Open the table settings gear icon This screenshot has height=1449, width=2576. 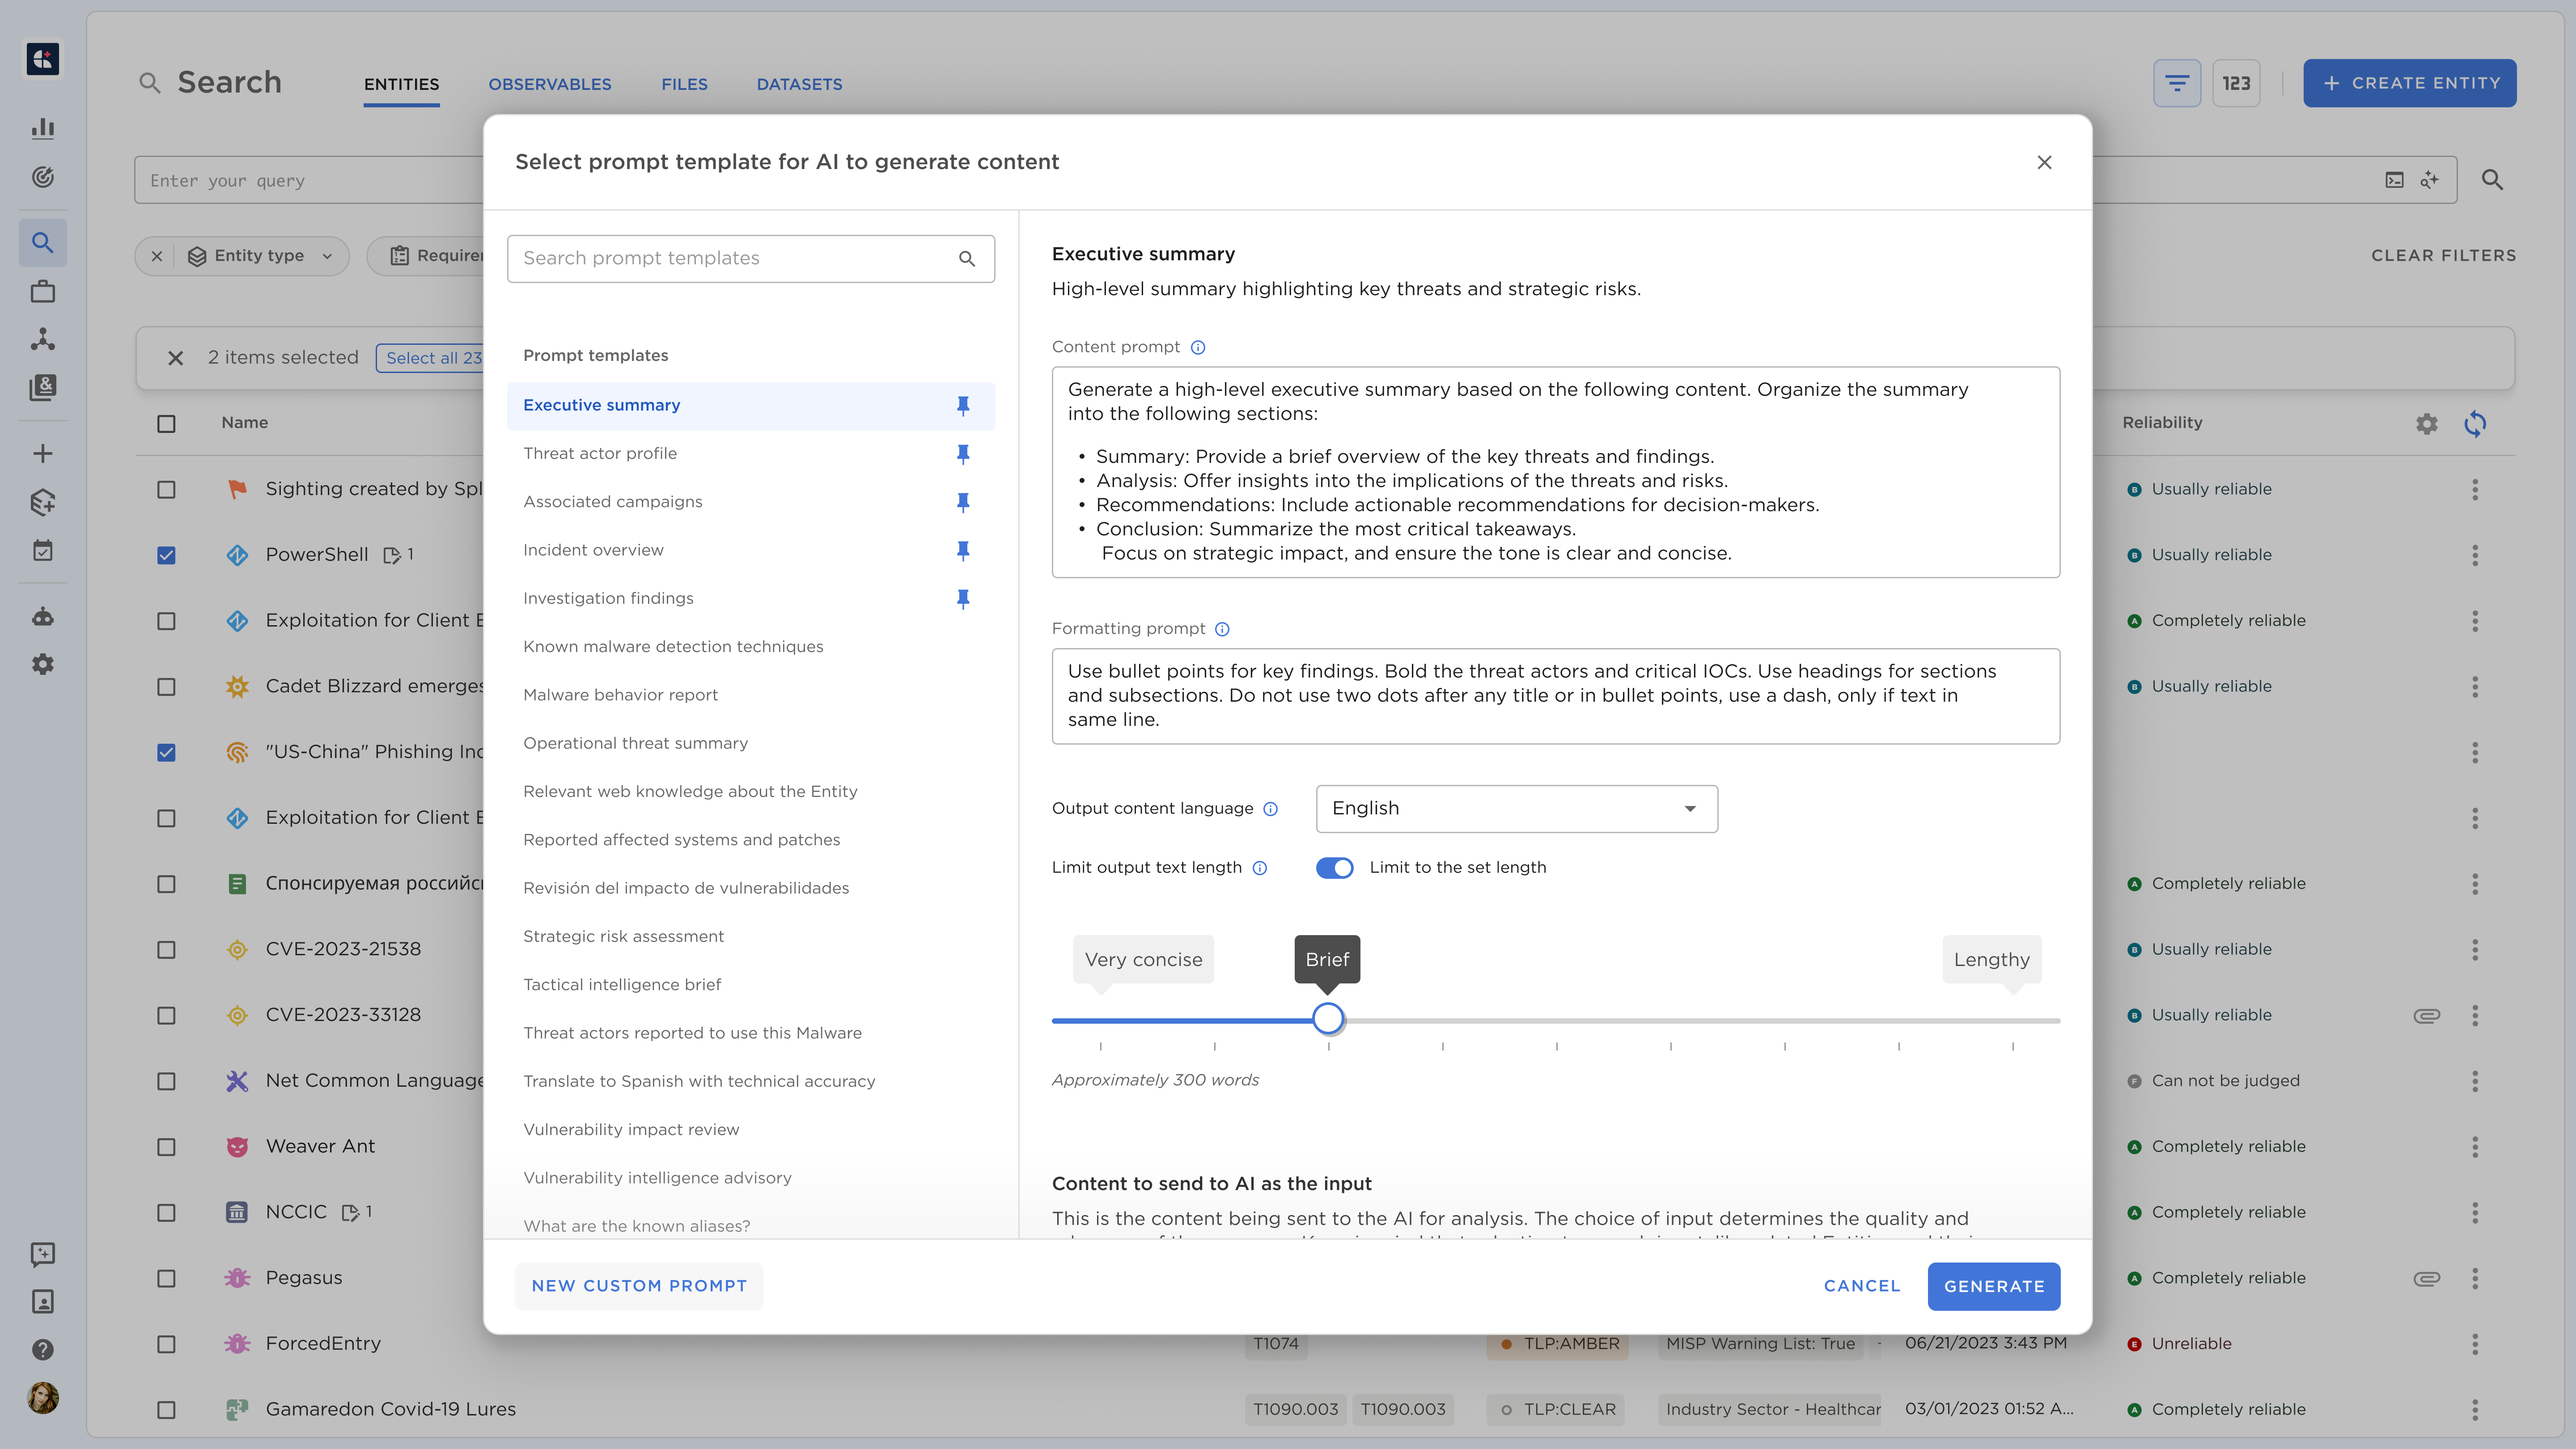pyautogui.click(x=2427, y=423)
